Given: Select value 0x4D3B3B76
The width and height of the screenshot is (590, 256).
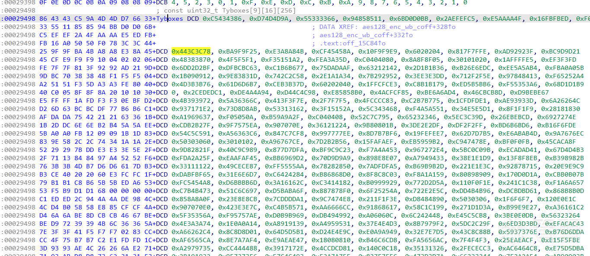Looking at the screenshot, I should tap(191, 85).
